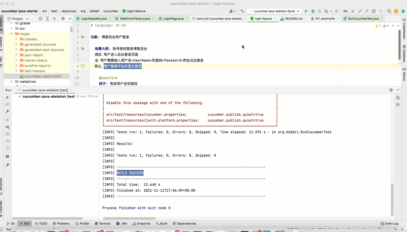Run with coverage from the main toolbar
407x232 pixels.
[320, 11]
